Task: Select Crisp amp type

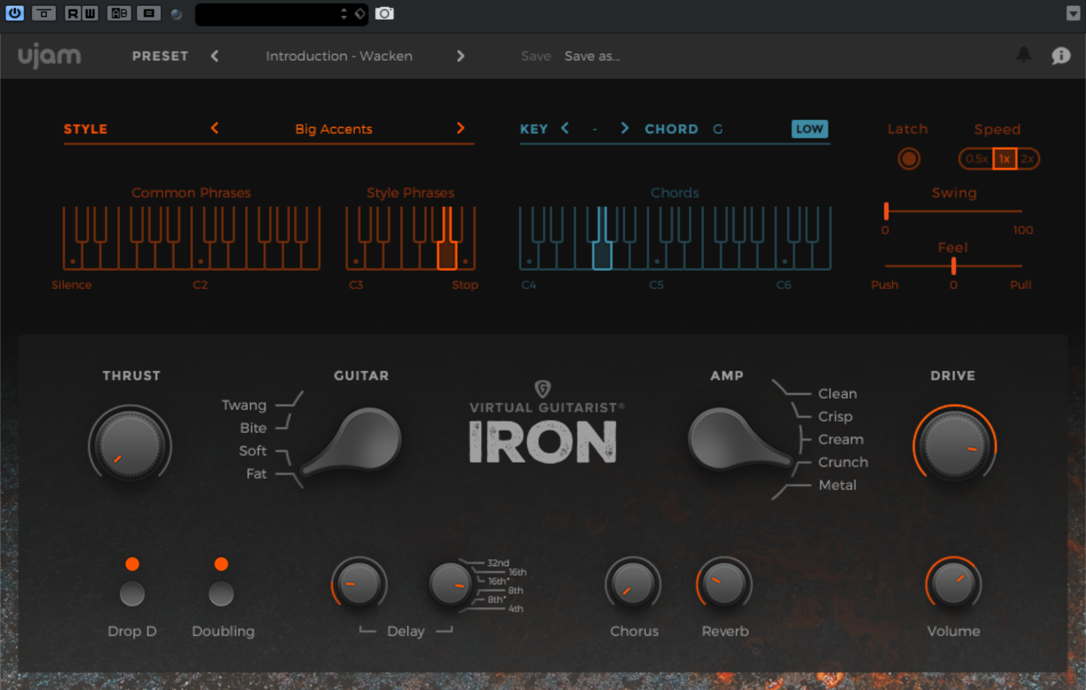Action: (835, 416)
